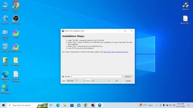Click the ISO File path field
Image resolution: width=193 pixels, height=108 pixels.
(97, 76)
